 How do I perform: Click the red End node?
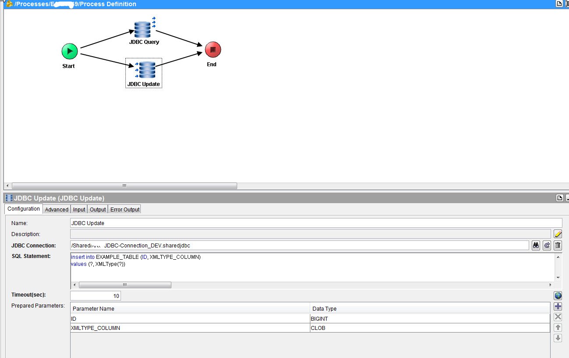213,50
